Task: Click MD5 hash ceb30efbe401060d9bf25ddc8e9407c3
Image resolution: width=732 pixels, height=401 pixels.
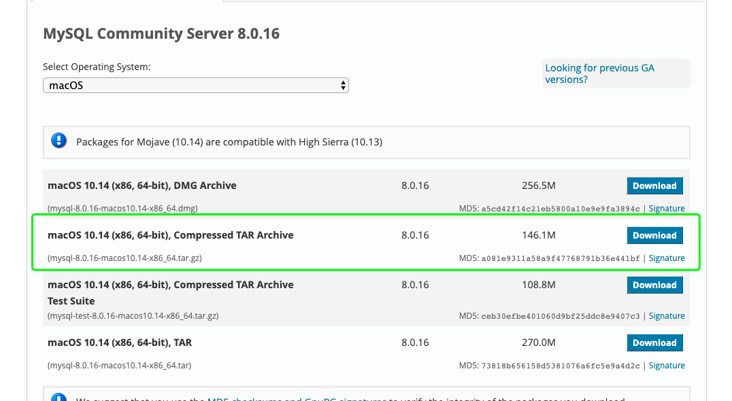Action: point(560,316)
